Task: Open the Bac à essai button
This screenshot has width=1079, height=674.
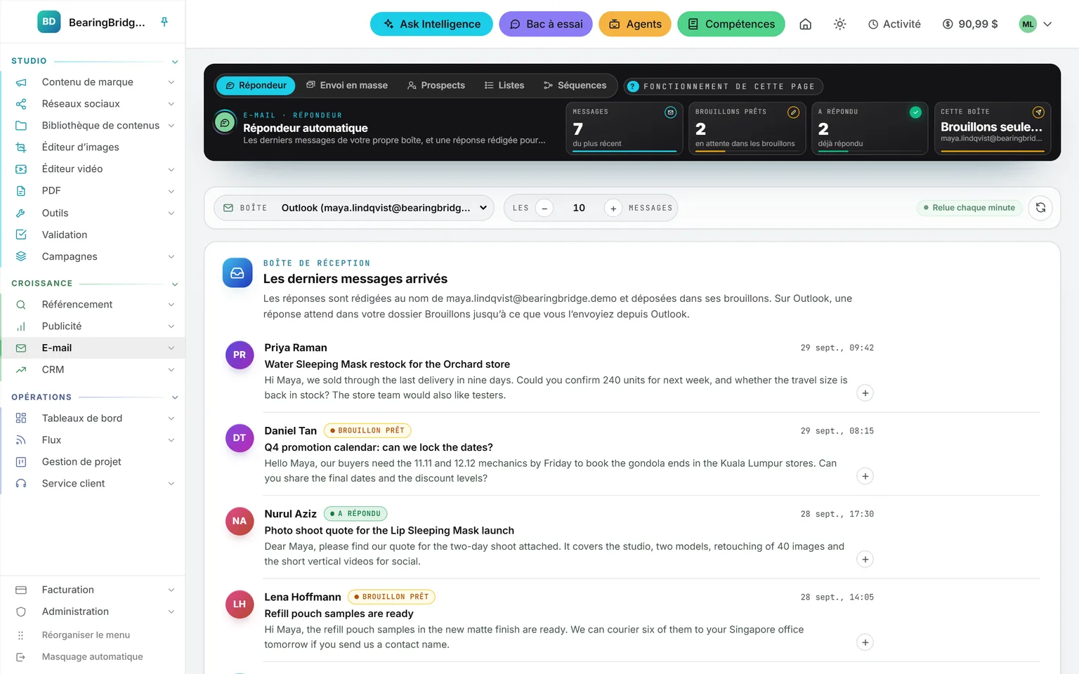Action: point(546,24)
